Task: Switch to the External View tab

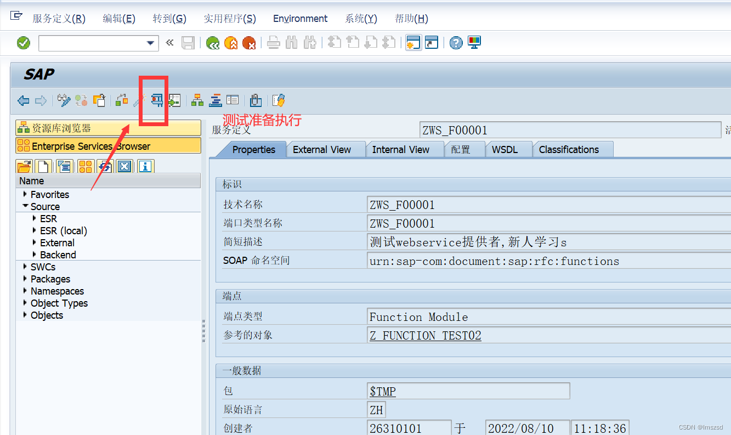Action: coord(326,150)
